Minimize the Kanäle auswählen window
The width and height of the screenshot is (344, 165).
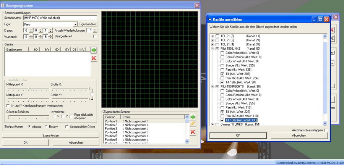pos(315,19)
